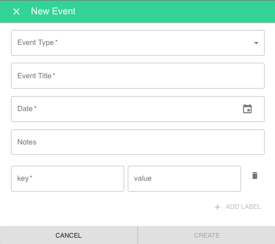Expand the Event Type dropdown arrow
The image size is (275, 244).
[256, 43]
